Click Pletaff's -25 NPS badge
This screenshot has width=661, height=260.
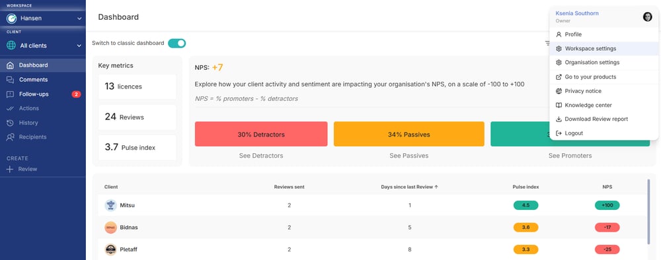[x=607, y=249]
